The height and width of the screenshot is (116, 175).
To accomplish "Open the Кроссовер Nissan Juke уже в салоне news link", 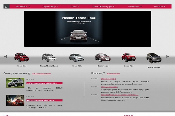I will pyautogui.click(x=120, y=95).
